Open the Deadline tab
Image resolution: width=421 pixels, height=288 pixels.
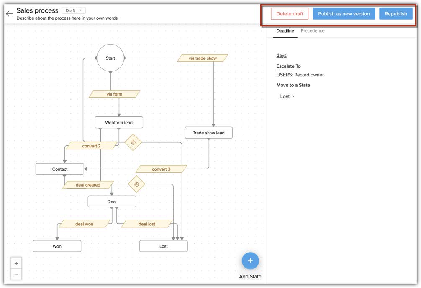click(x=285, y=31)
